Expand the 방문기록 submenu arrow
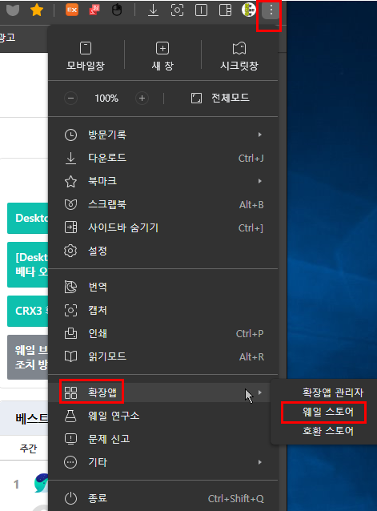377x511 pixels. click(x=260, y=135)
